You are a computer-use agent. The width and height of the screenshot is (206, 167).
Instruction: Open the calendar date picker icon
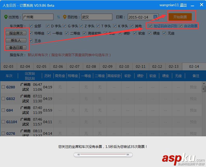pos(155,17)
